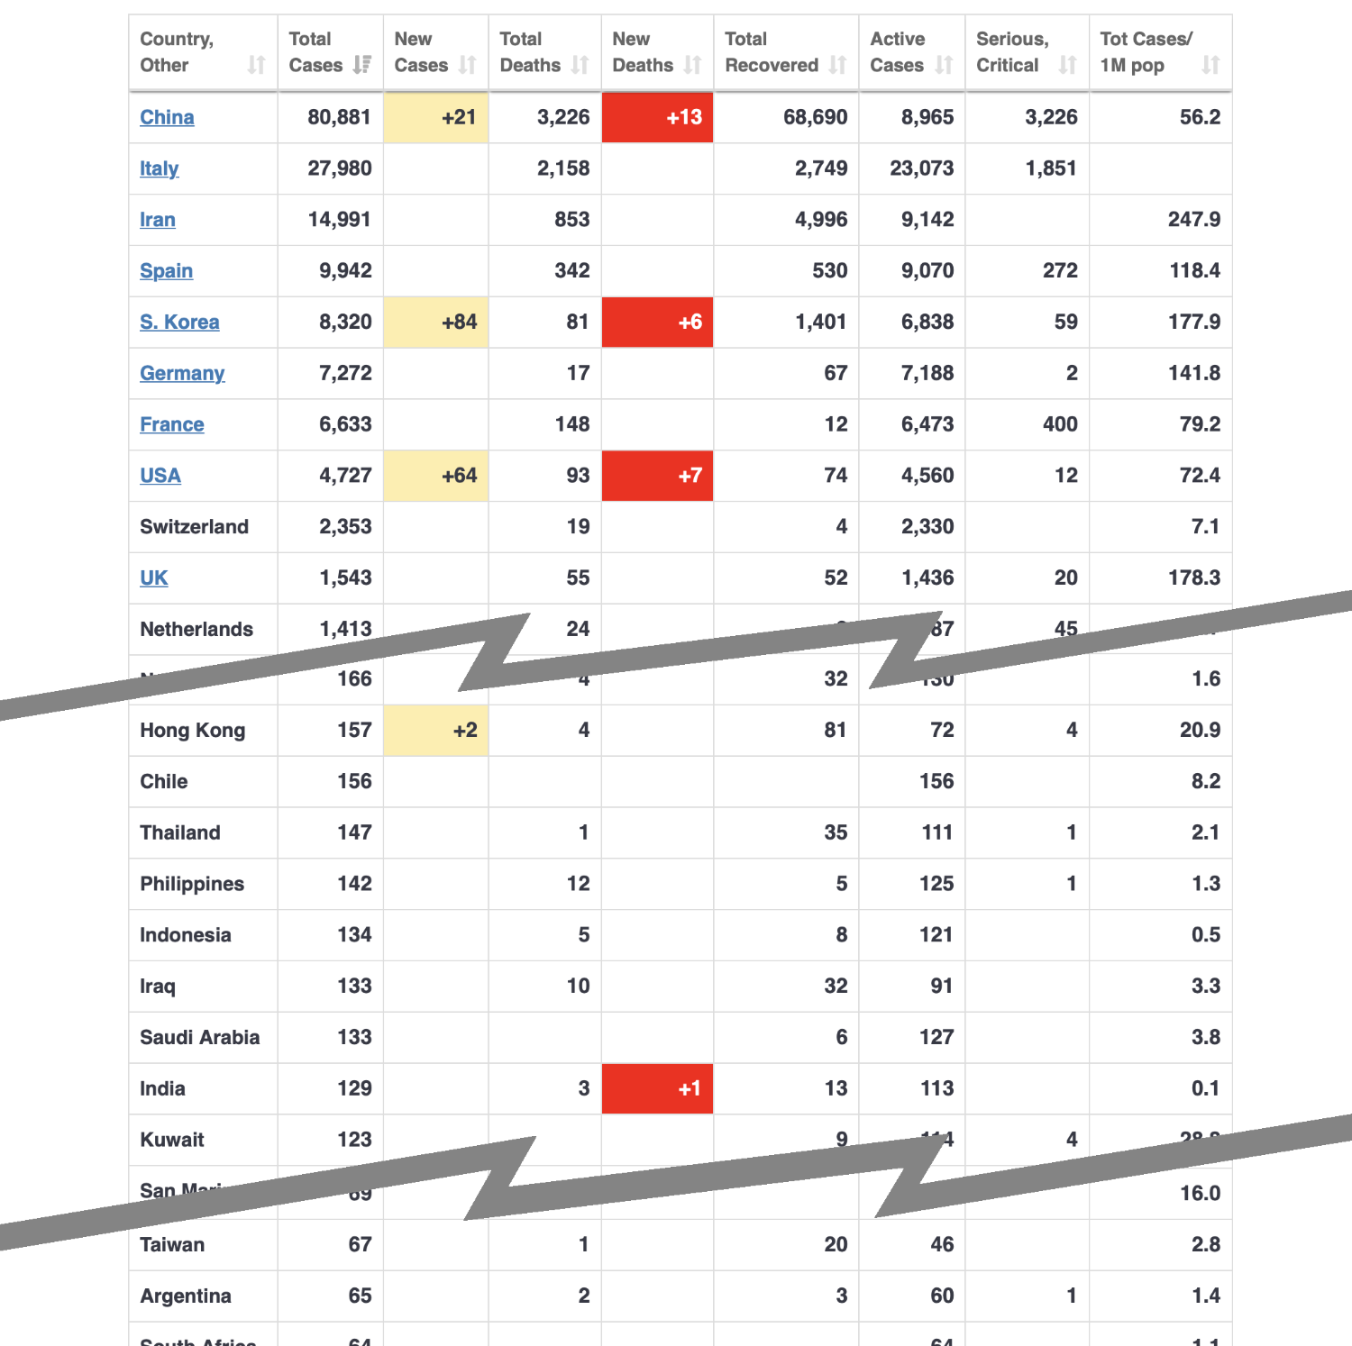Sort by Total Cases arrow icon
Viewport: 1352px width, 1346px height.
point(362,65)
